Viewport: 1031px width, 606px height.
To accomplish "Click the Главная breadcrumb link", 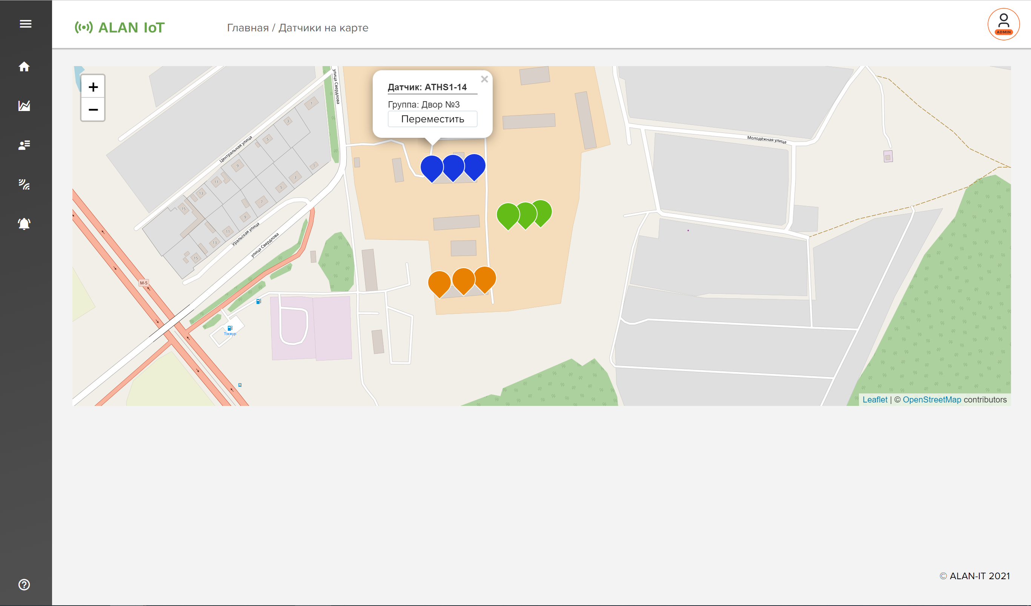I will pyautogui.click(x=247, y=28).
